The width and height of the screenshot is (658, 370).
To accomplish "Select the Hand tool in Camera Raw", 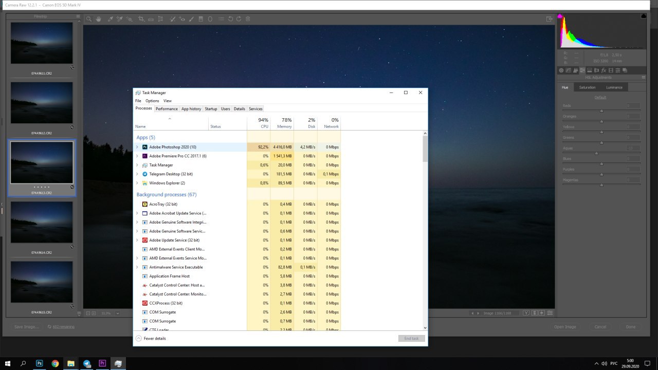I will [98, 19].
